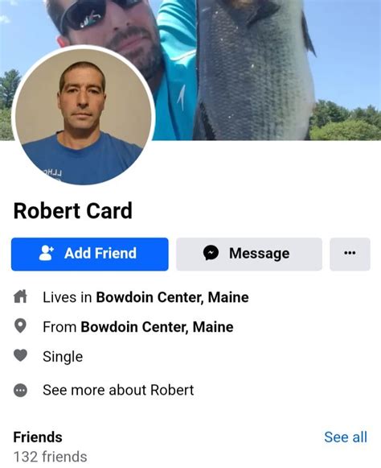Viewport: 381px width, 468px height.
Task: Open the Message button
Action: (249, 254)
